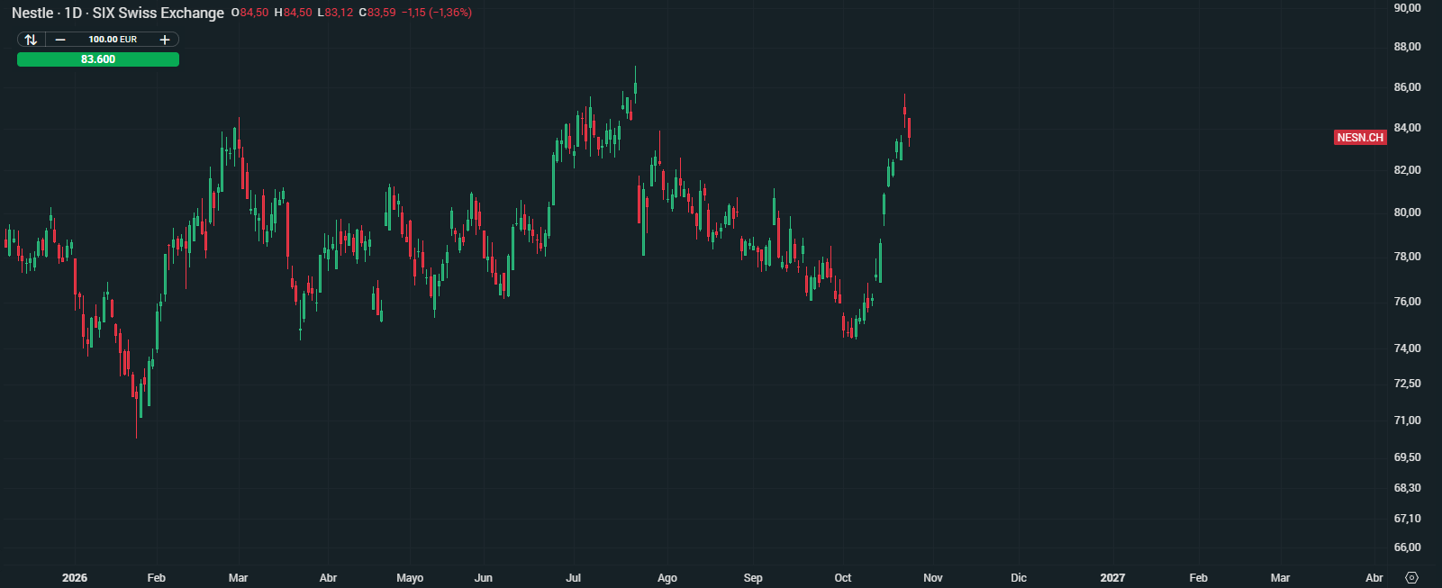Increase order amount with the plus icon

click(x=165, y=40)
